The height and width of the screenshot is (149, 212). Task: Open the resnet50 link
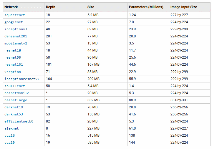pos(13,57)
